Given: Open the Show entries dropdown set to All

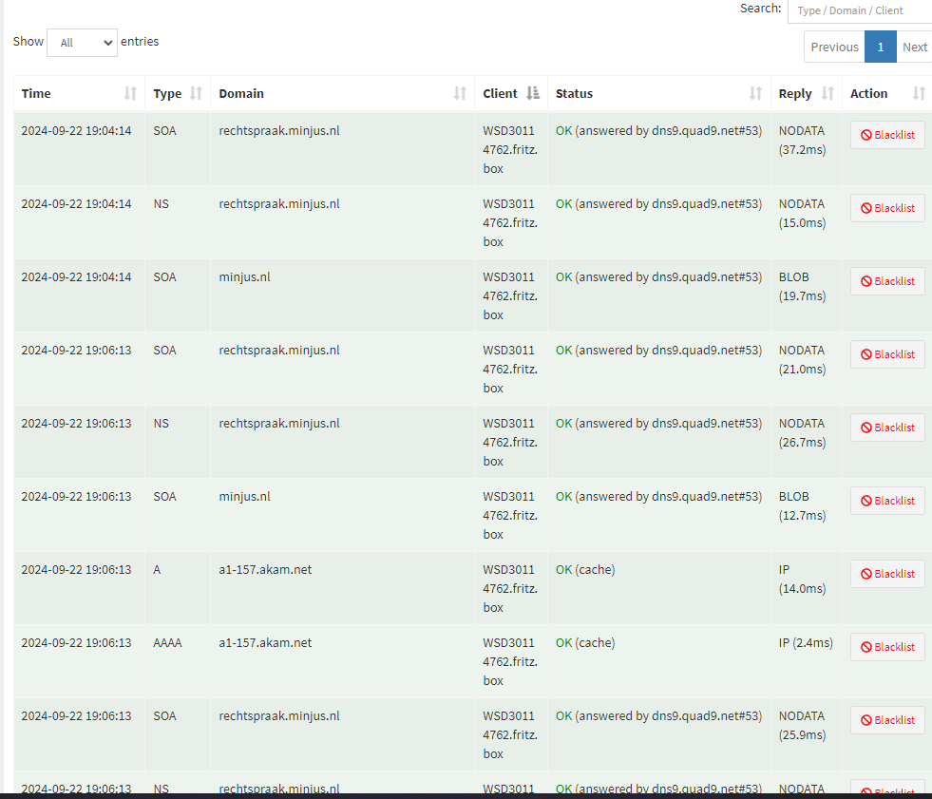Looking at the screenshot, I should pos(82,43).
